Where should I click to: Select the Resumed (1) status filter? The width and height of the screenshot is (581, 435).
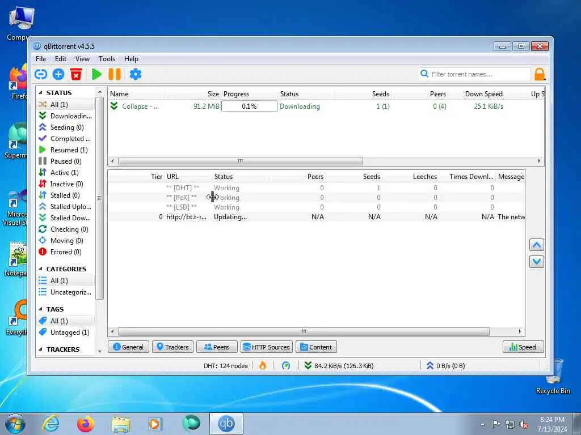tap(65, 150)
